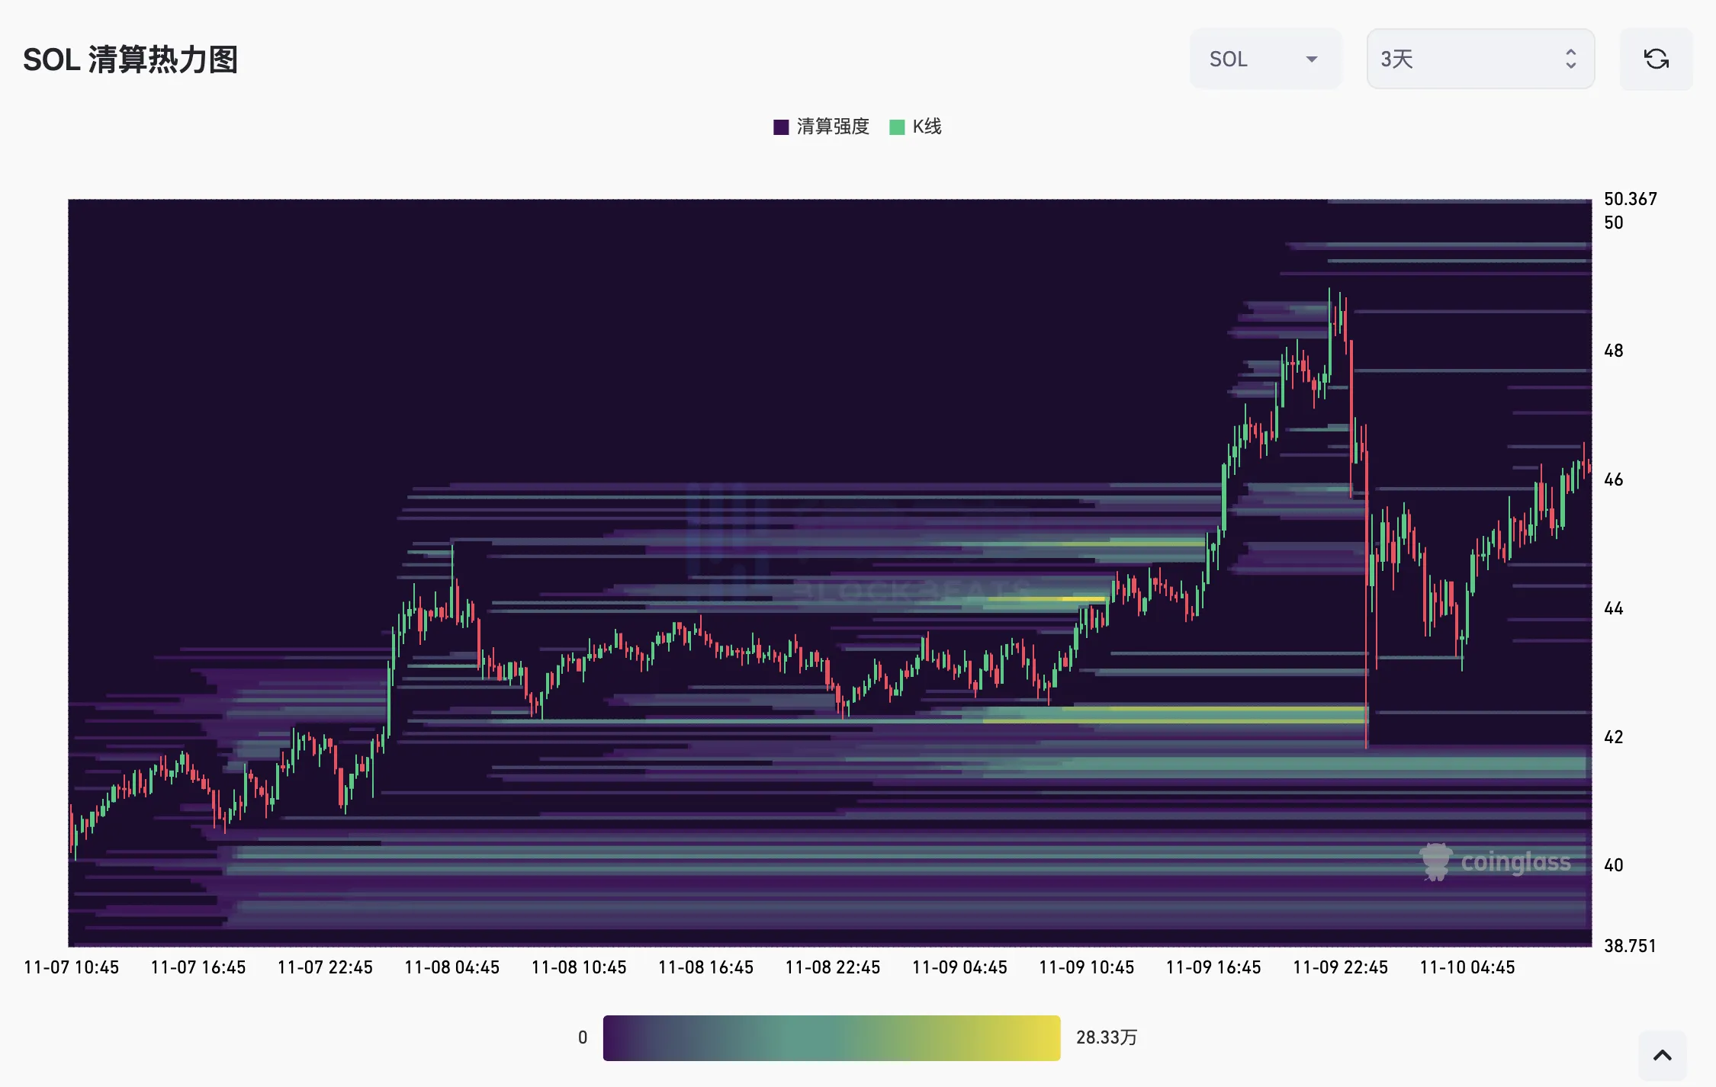
Task: Click the coinglass watermark logo
Action: coord(1496,862)
